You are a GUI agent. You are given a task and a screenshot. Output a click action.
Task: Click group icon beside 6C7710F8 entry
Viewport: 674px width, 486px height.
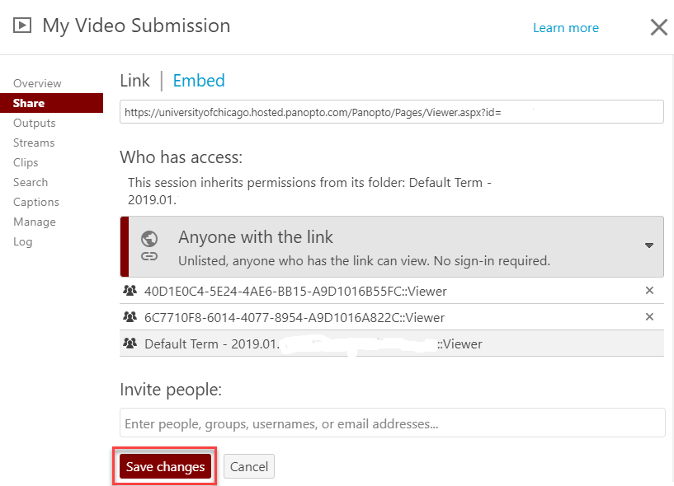tap(130, 317)
